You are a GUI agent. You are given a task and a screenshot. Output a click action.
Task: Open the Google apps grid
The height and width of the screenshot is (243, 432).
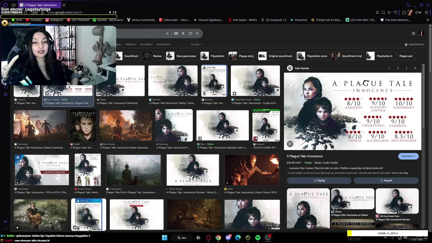point(413,33)
